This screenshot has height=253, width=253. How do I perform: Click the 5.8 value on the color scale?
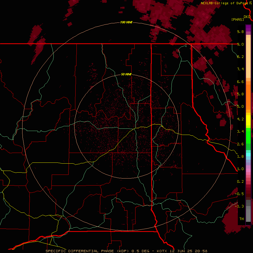coord(240,94)
